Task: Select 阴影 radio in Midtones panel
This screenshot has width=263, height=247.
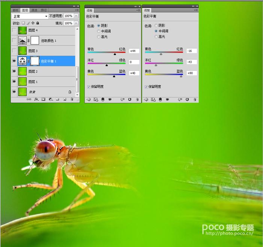Action: [x=156, y=25]
